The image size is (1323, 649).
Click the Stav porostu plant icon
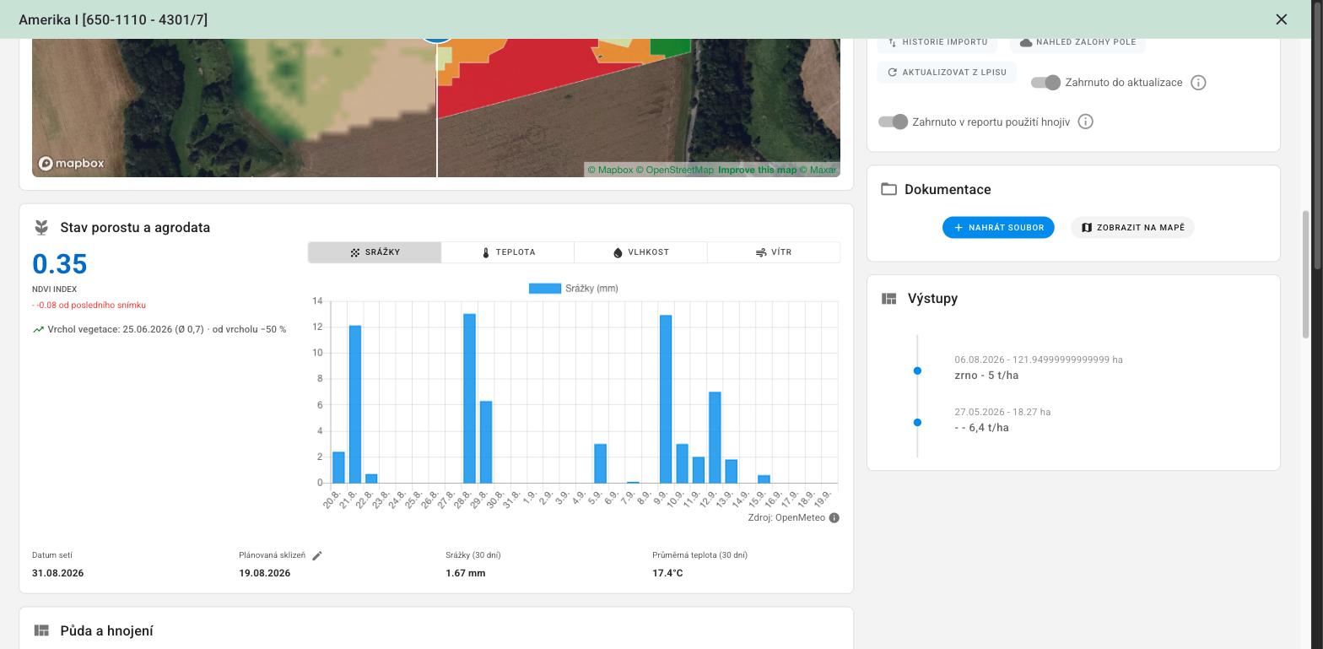[x=40, y=227]
